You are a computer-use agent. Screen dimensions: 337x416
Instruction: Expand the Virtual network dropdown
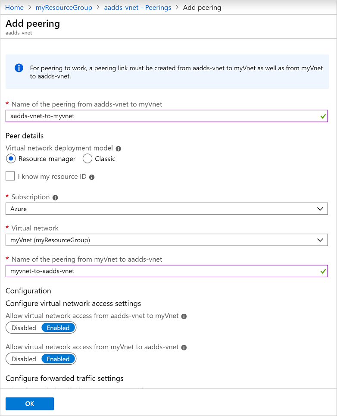[x=320, y=240]
